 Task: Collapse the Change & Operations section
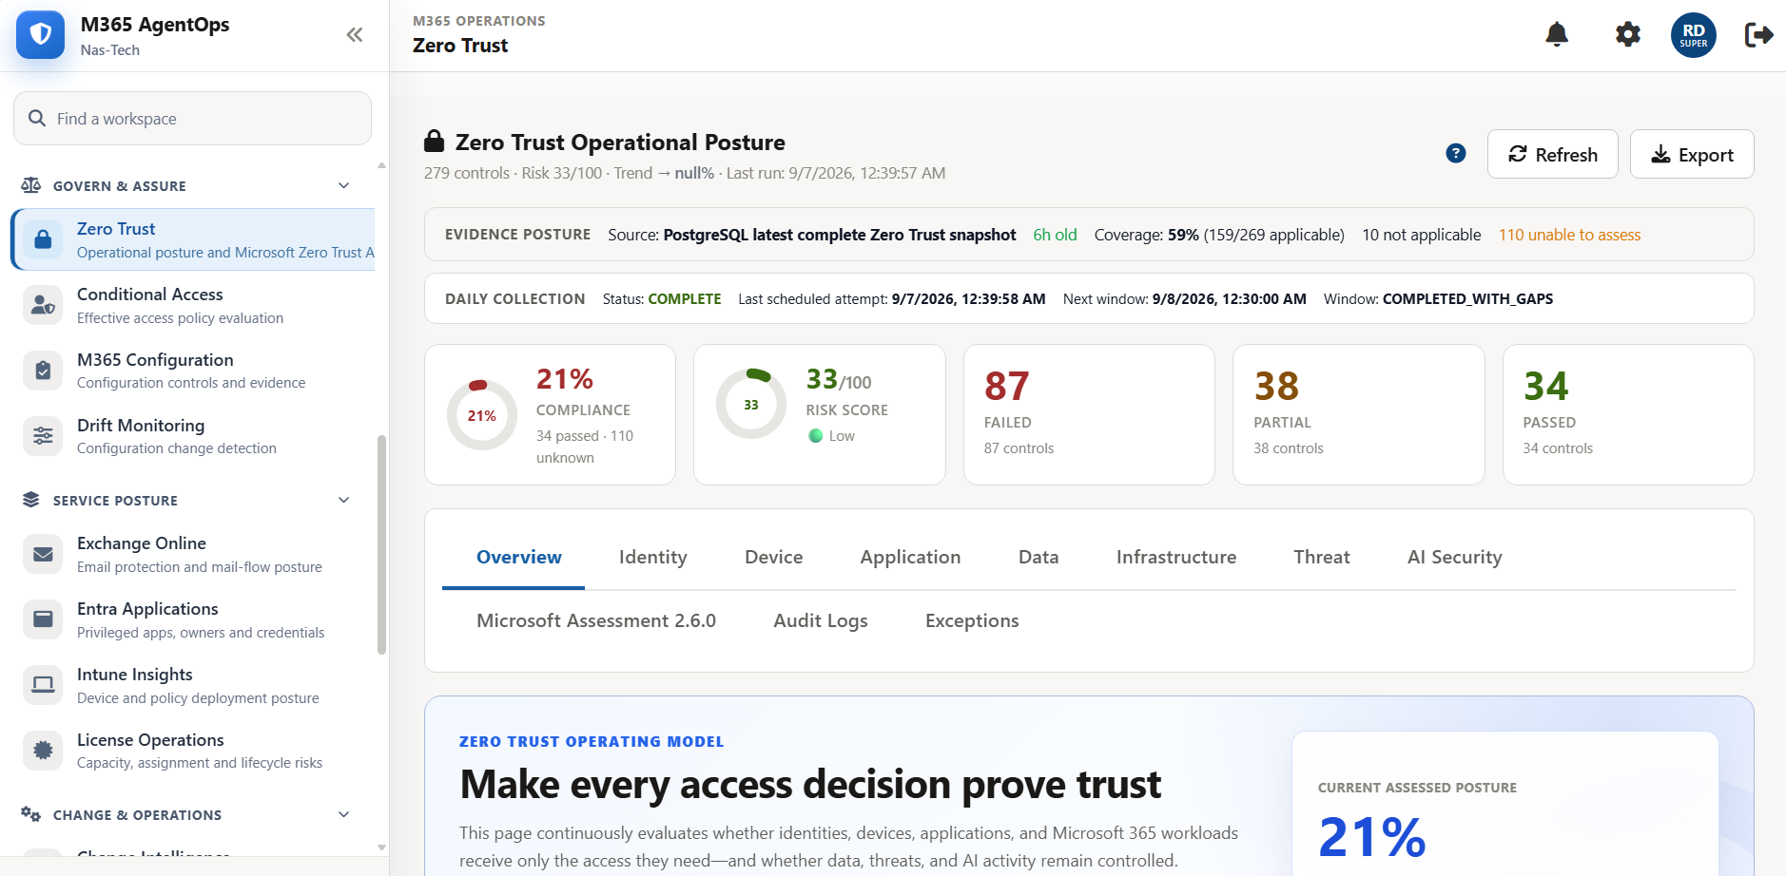click(x=344, y=814)
